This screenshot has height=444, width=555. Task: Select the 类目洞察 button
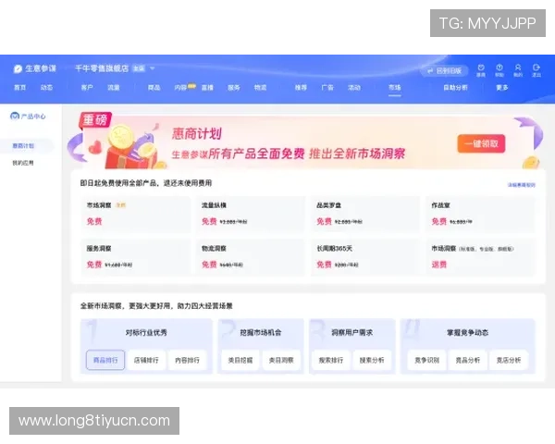(x=281, y=360)
